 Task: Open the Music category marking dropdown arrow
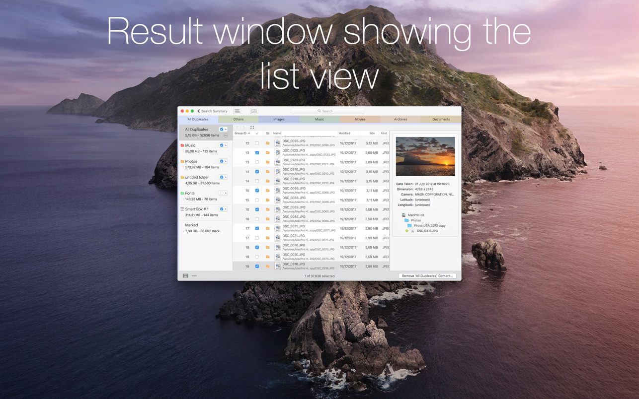click(x=226, y=145)
